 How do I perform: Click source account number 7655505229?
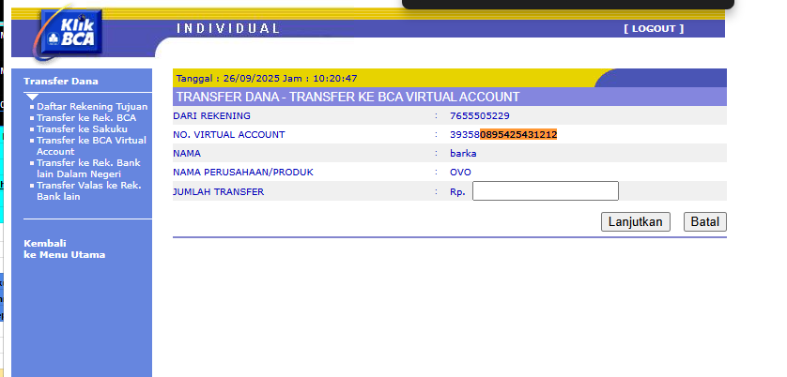pos(479,115)
